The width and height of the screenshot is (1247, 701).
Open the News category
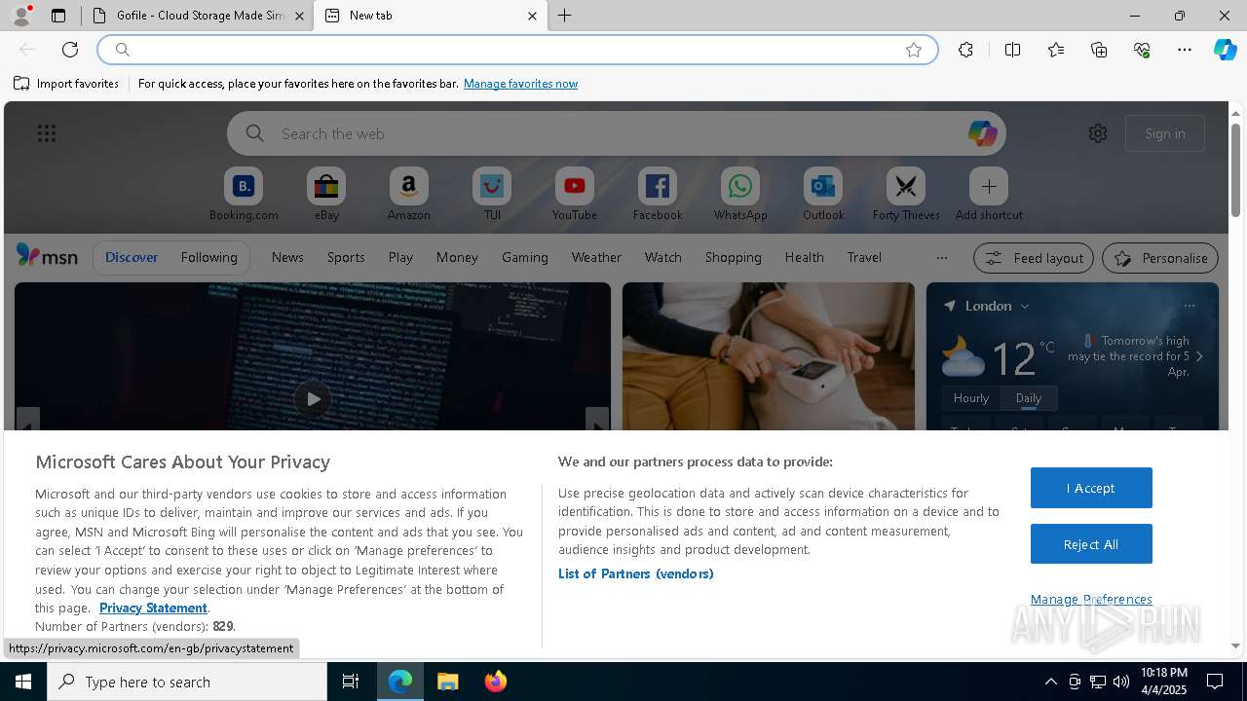click(287, 257)
